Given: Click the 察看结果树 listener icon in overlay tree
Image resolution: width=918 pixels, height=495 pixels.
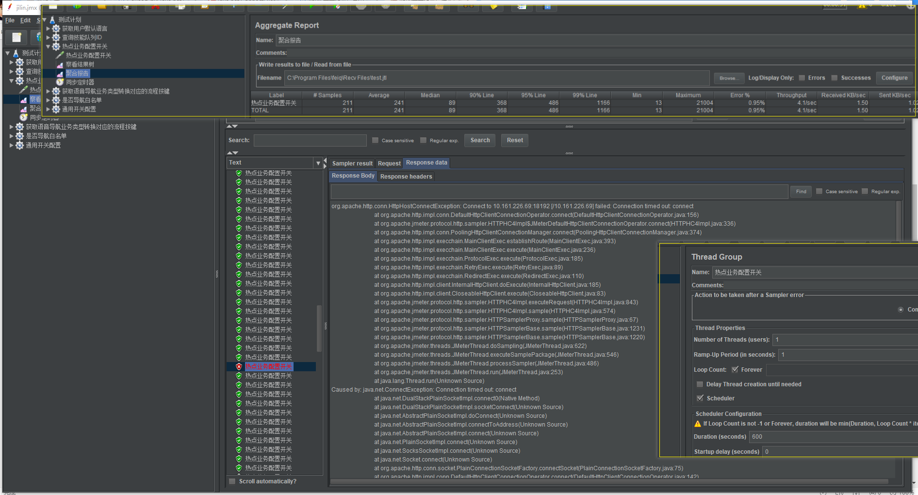Looking at the screenshot, I should tap(60, 65).
